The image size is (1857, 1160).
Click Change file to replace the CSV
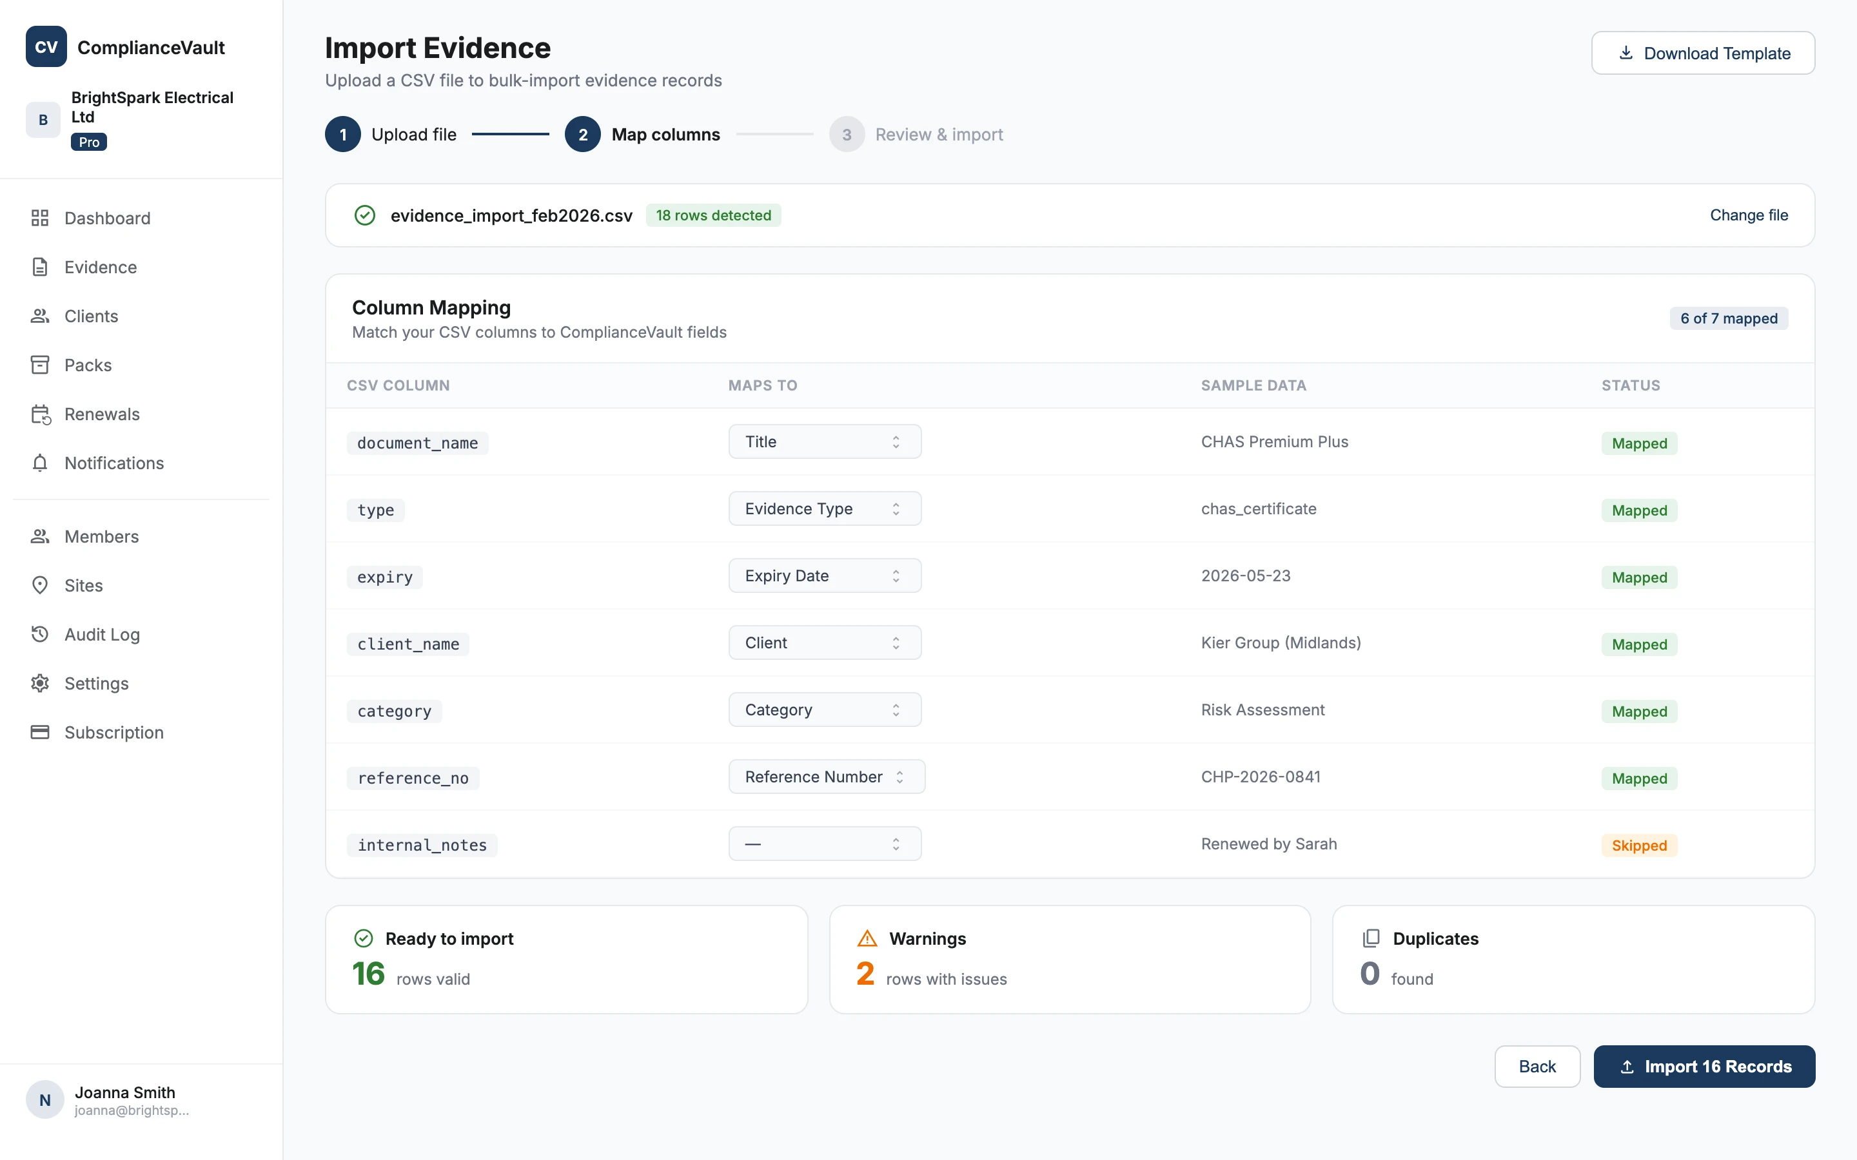[x=1749, y=215]
